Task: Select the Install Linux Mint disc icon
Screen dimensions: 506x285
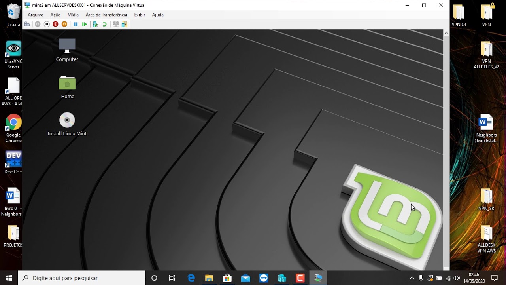Action: click(x=67, y=124)
